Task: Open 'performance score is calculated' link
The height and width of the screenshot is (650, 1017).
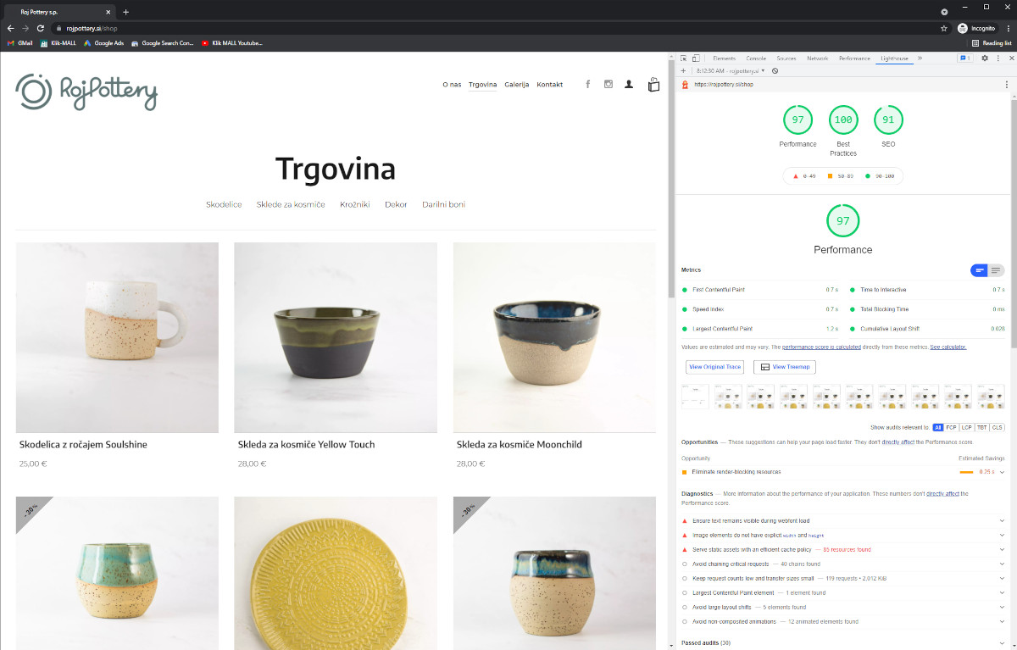Action: (x=821, y=347)
